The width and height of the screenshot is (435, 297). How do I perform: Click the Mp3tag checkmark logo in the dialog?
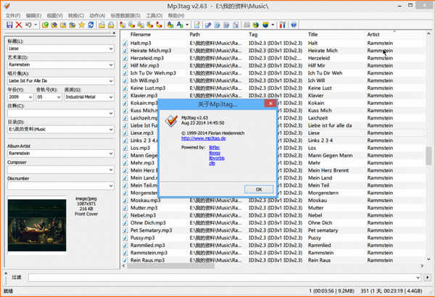coord(171,121)
